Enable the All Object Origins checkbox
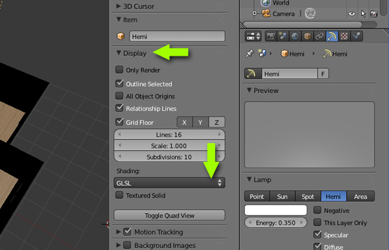The image size is (389, 250). (x=119, y=96)
